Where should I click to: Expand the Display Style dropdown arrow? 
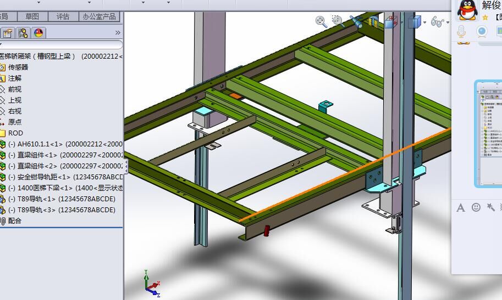[425, 22]
